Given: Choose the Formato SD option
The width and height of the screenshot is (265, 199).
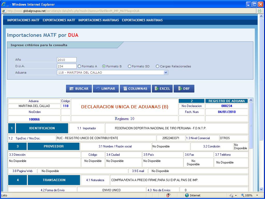Looking at the screenshot, I should coord(129,66).
